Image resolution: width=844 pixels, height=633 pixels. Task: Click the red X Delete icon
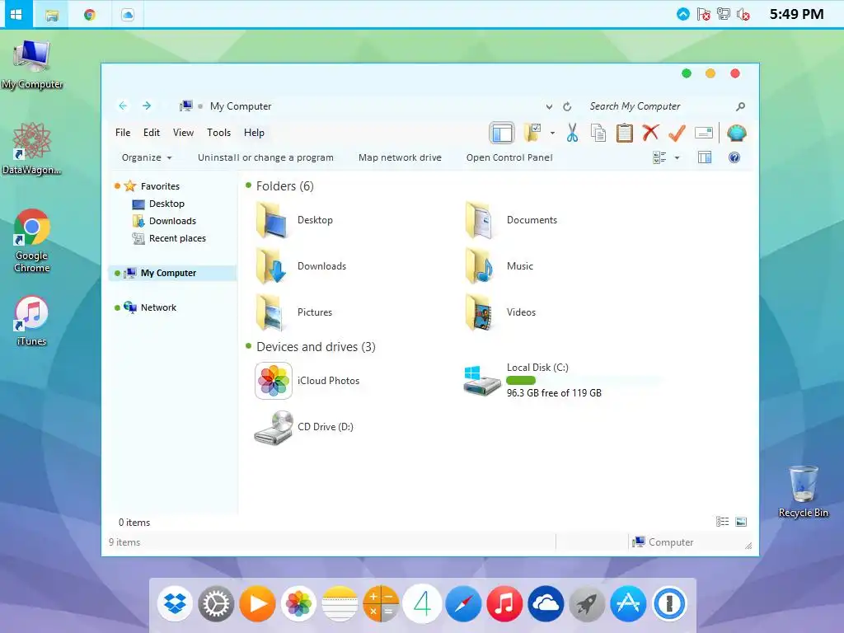click(650, 132)
